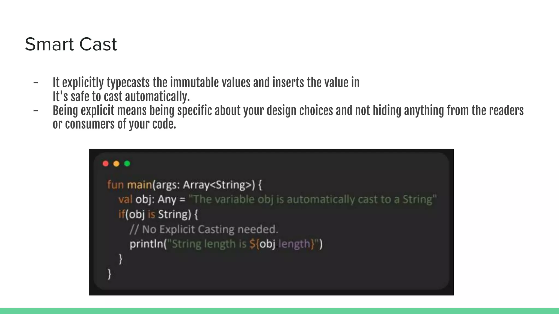Viewport: 559px width, 314px height.
Task: Click the green dot in code window
Action: coord(127,164)
